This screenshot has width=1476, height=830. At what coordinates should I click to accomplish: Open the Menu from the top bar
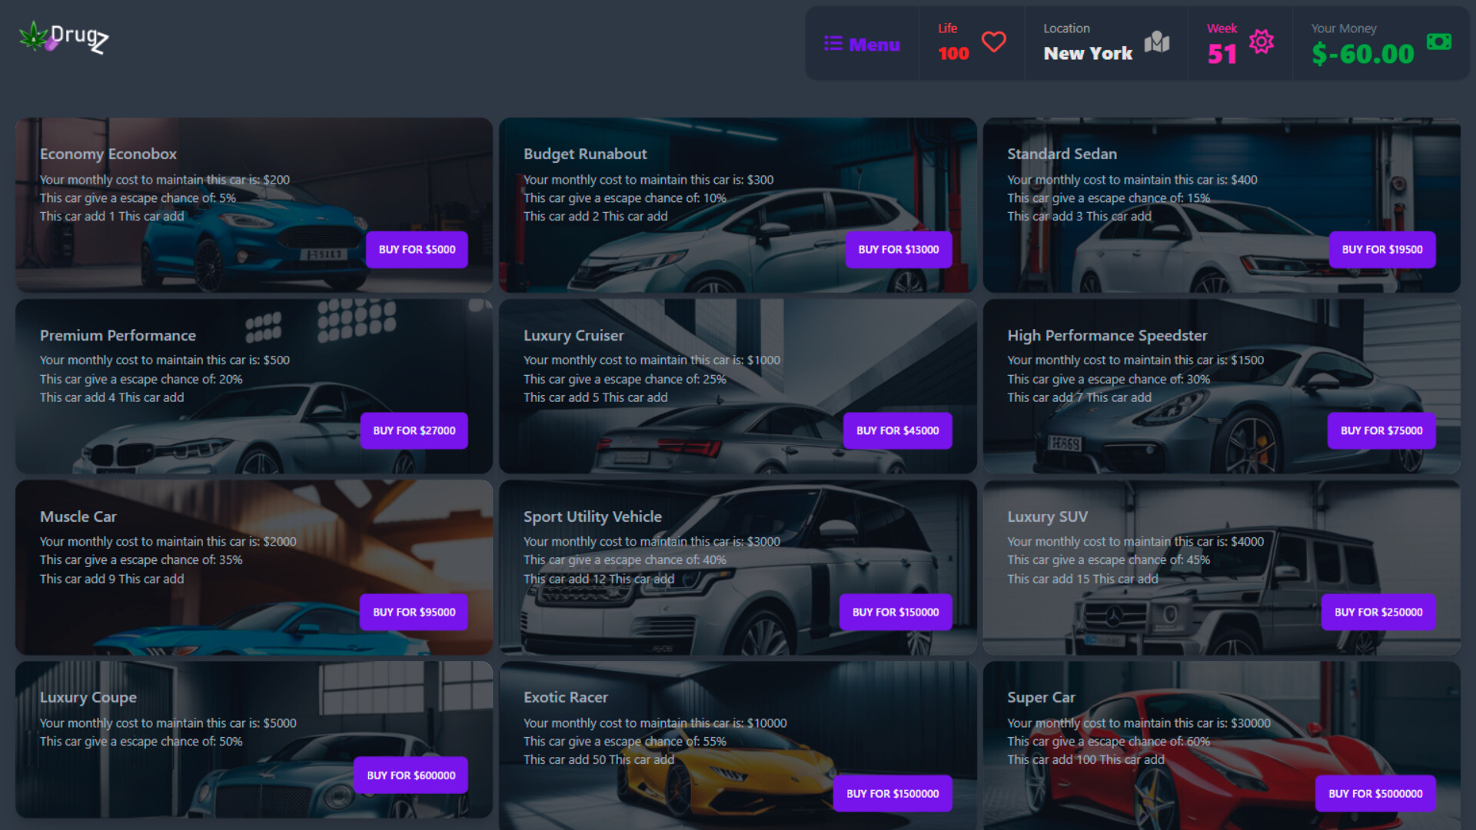click(x=863, y=44)
